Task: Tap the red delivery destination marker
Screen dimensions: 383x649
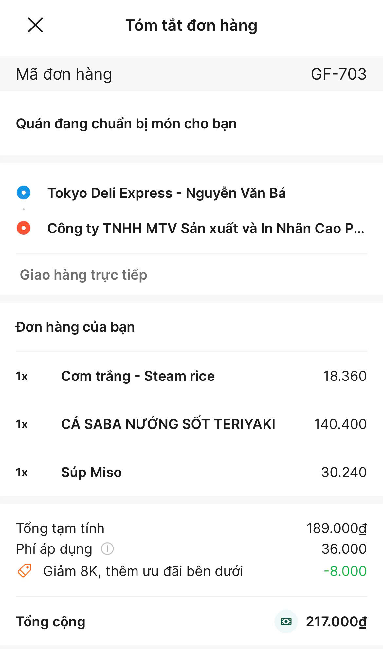Action: pos(24,228)
